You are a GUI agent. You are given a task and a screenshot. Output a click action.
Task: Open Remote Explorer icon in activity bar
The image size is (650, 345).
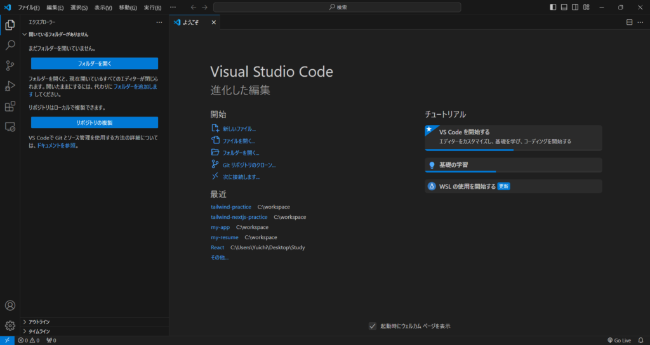pyautogui.click(x=10, y=126)
